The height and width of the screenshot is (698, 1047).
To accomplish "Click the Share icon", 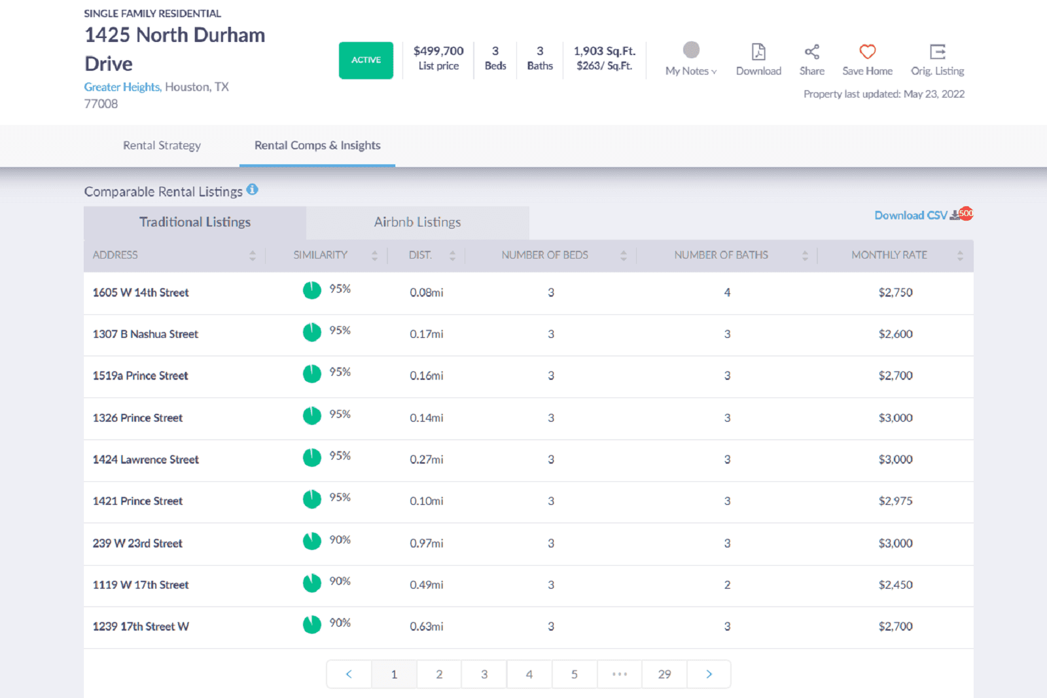I will tap(811, 52).
